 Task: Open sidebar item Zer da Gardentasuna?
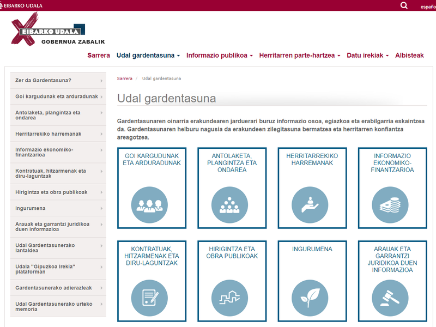pyautogui.click(x=58, y=80)
